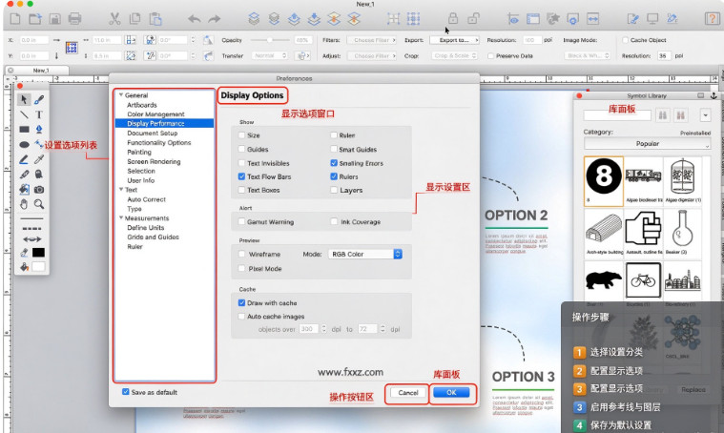Click the Symbol Library search field
The width and height of the screenshot is (724, 433).
point(617,115)
